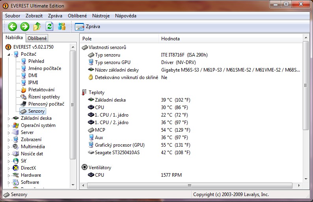
Task: Select the ITE IT8716F sensor type value
Action: pyautogui.click(x=184, y=55)
